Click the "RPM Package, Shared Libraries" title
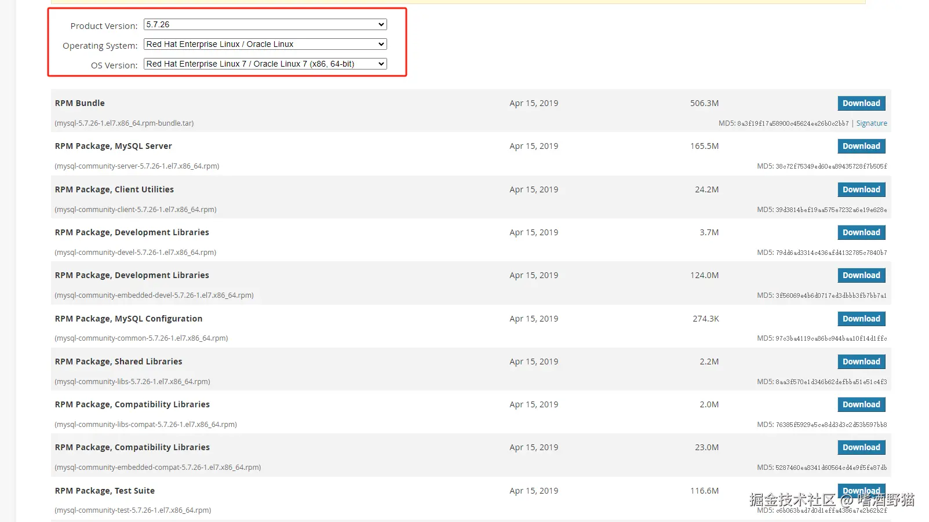This screenshot has height=522, width=929. coord(119,362)
